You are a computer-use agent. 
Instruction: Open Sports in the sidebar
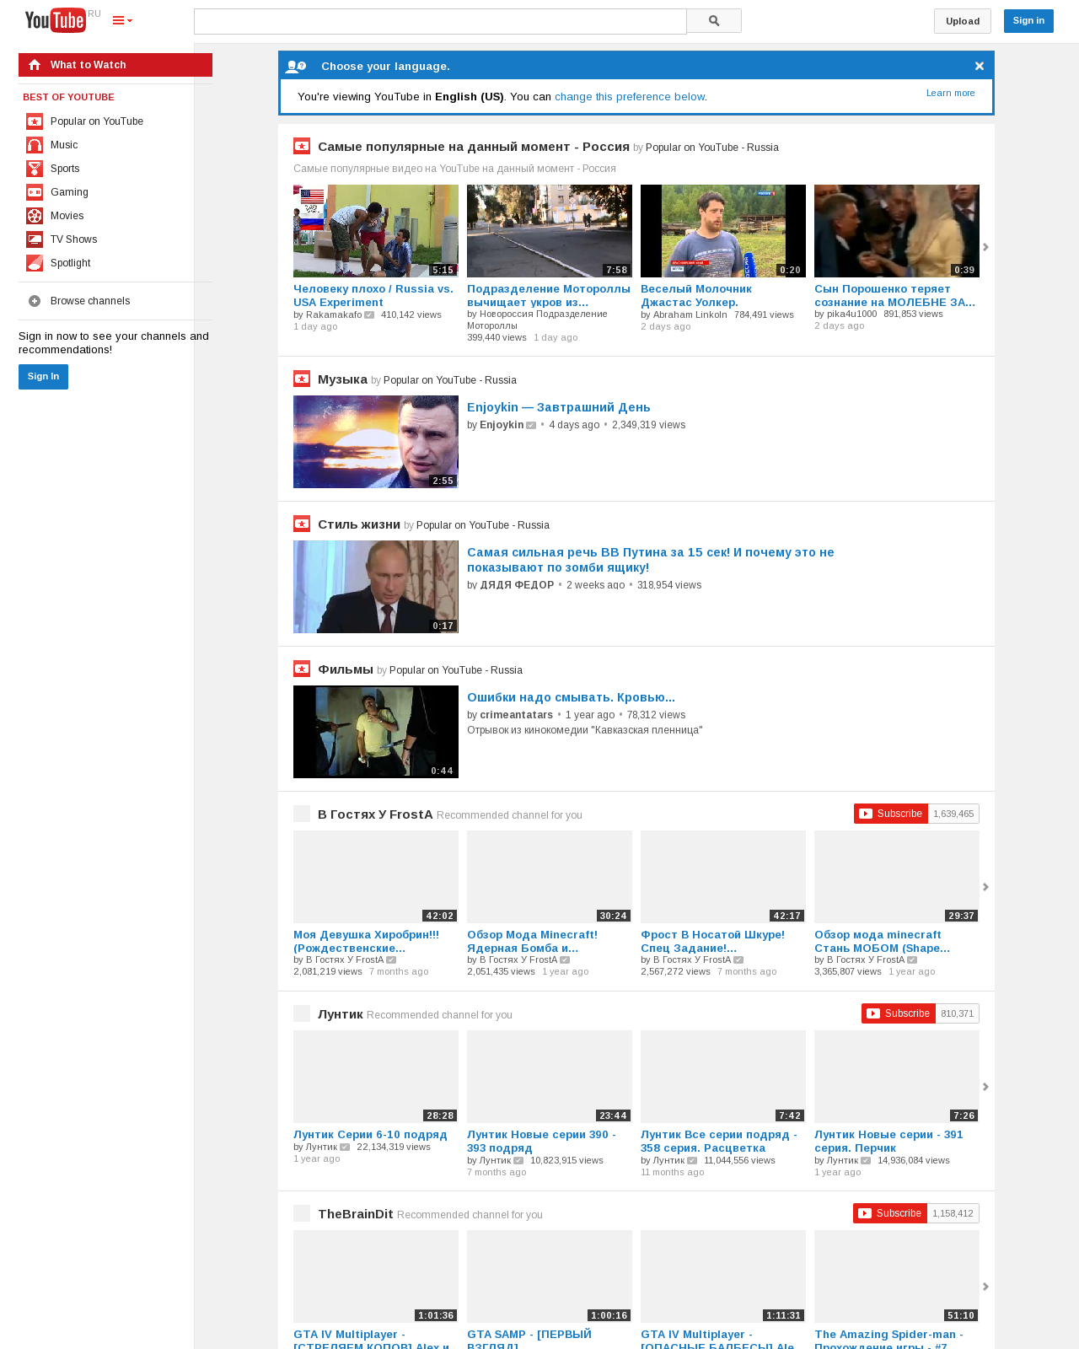click(65, 169)
